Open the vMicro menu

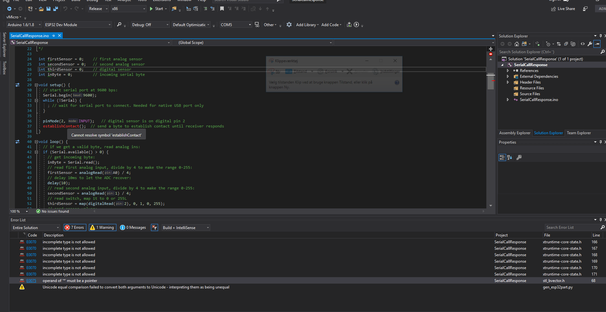click(x=14, y=17)
